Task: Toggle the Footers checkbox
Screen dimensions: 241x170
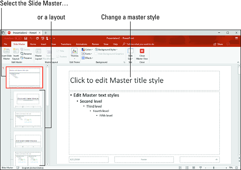Action: coord(58,57)
